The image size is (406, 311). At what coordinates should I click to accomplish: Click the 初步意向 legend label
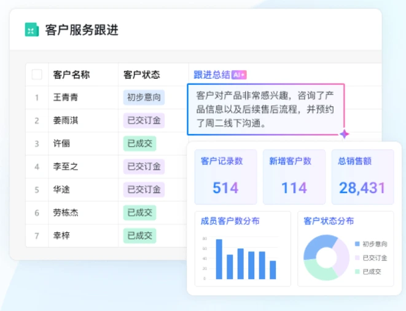(375, 244)
